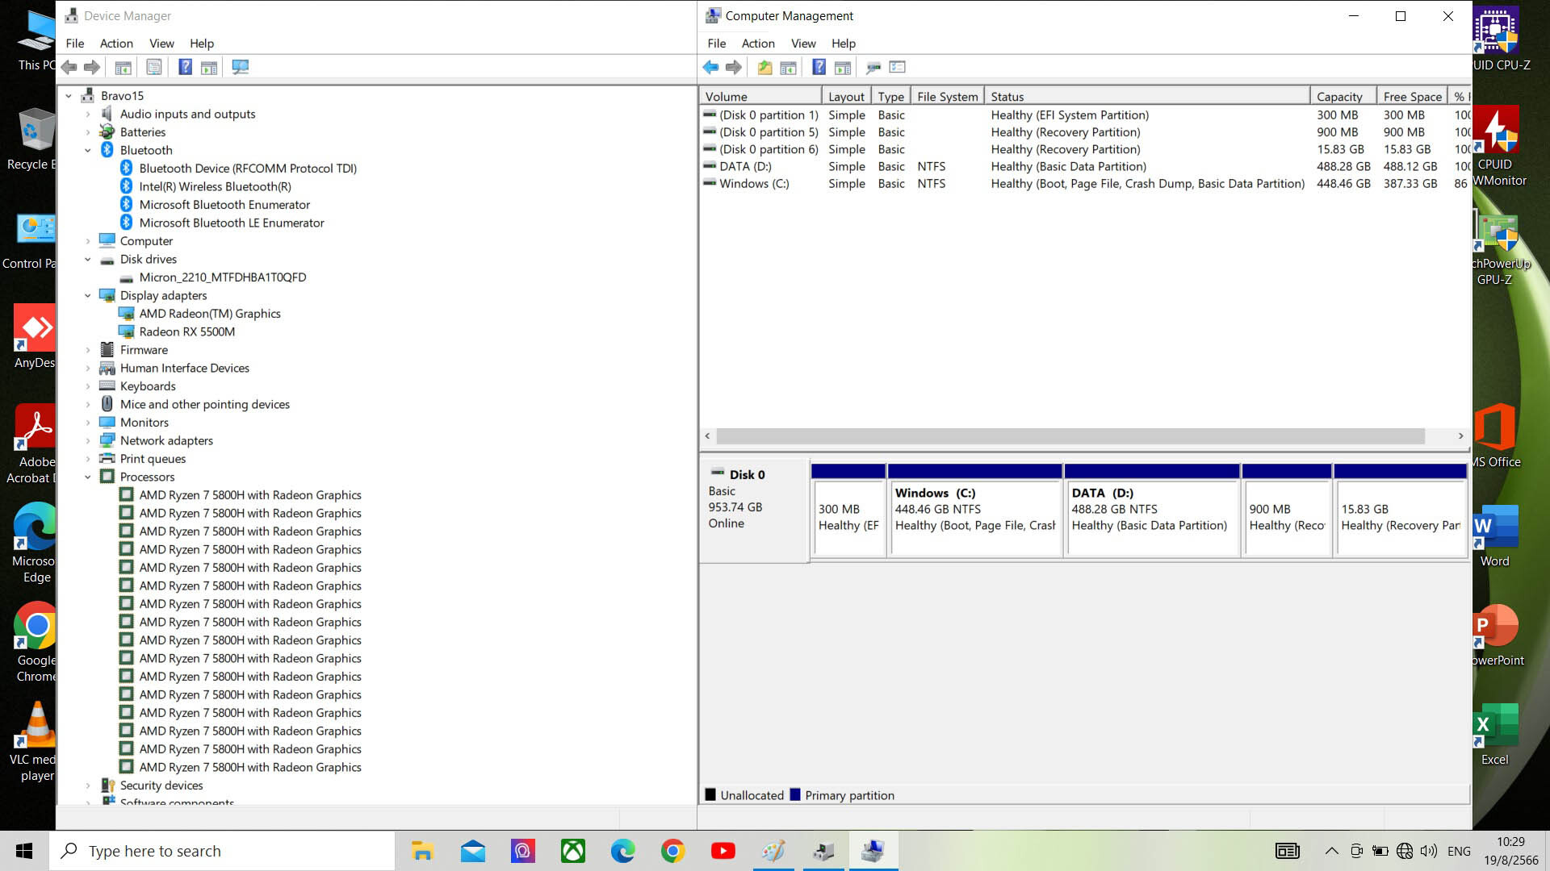Select Windows (C:) row in volume list

coord(1085,183)
